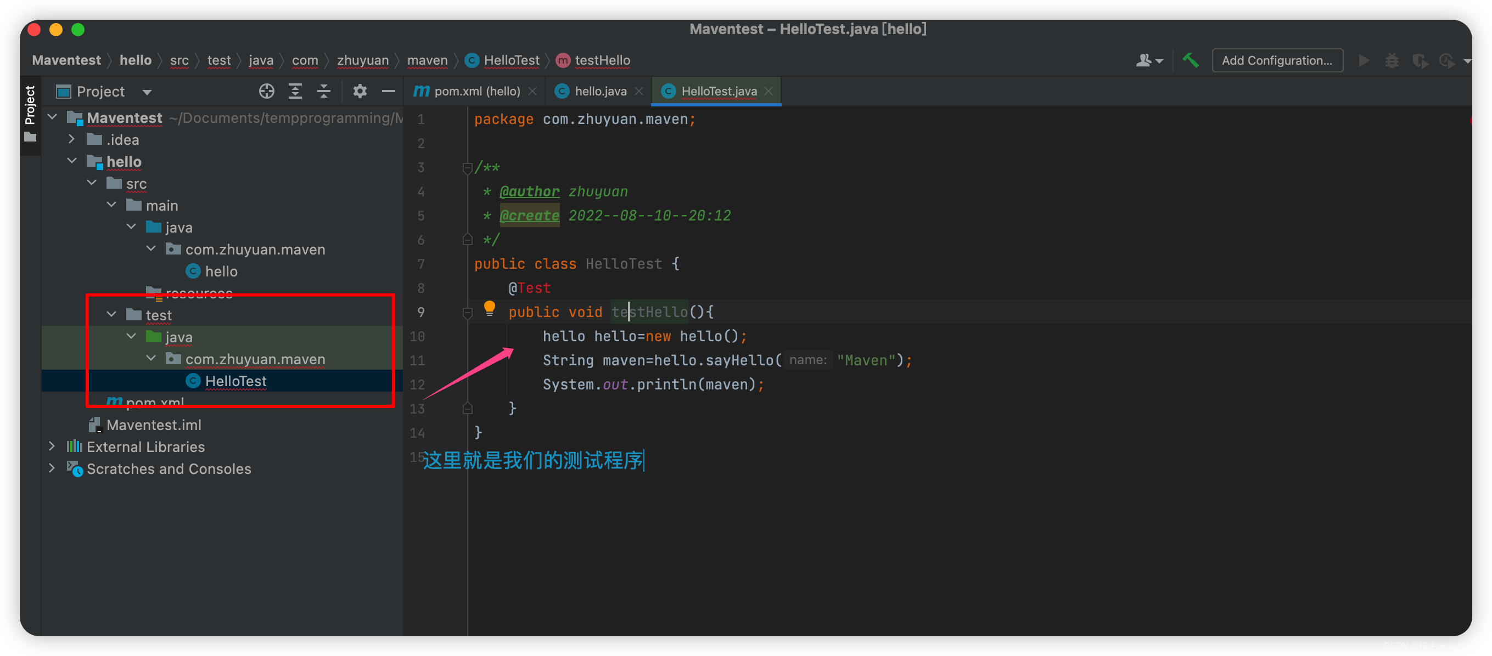This screenshot has height=656, width=1492.
Task: Collapse the src folder
Action: click(92, 183)
